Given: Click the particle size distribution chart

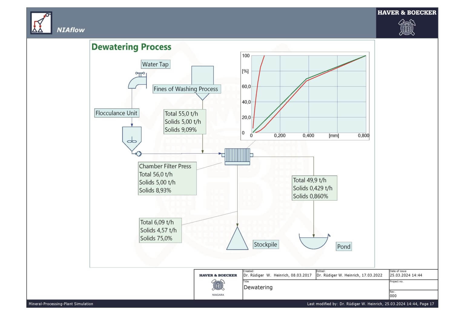Looking at the screenshot, I should pyautogui.click(x=305, y=96).
